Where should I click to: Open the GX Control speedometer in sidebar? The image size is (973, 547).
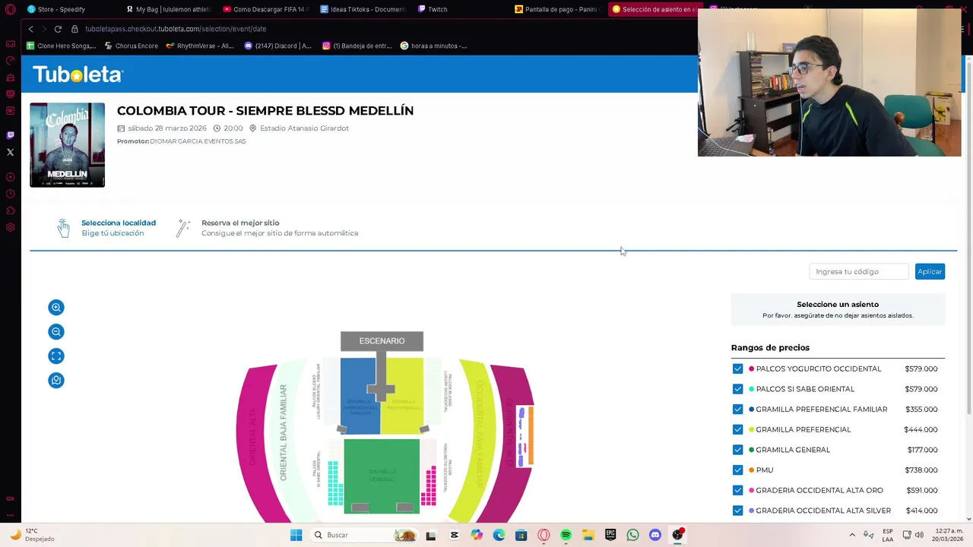(10, 61)
